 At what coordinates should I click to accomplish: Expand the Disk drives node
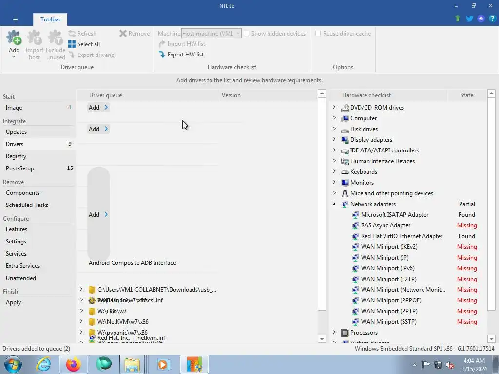[334, 129]
